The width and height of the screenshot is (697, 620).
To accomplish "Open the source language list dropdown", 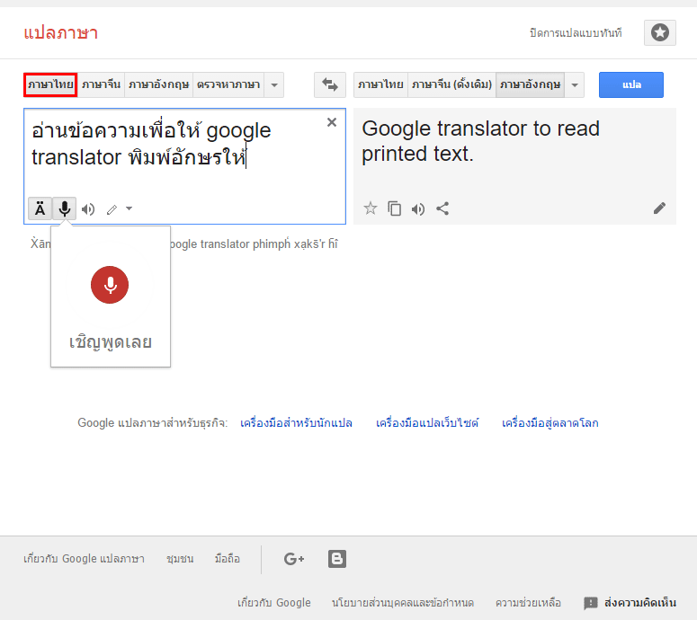I will click(x=274, y=84).
